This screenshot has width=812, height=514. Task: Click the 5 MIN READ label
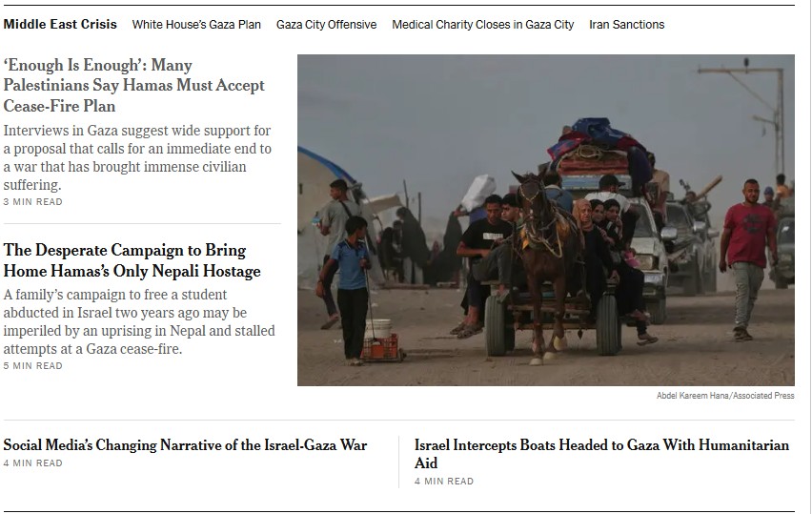coord(32,366)
